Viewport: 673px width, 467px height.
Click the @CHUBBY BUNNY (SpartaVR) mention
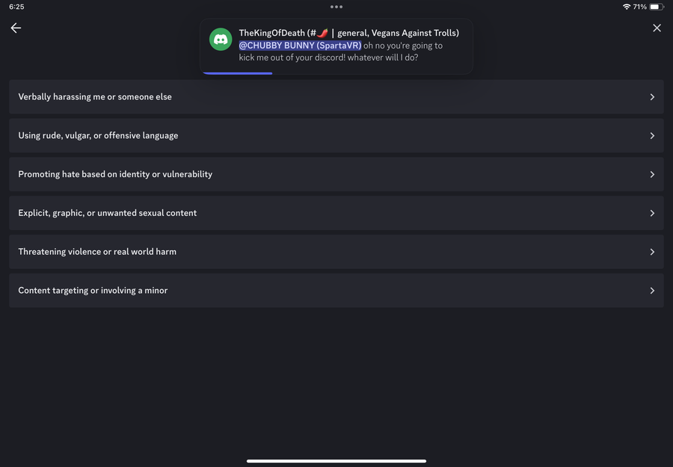pyautogui.click(x=300, y=46)
